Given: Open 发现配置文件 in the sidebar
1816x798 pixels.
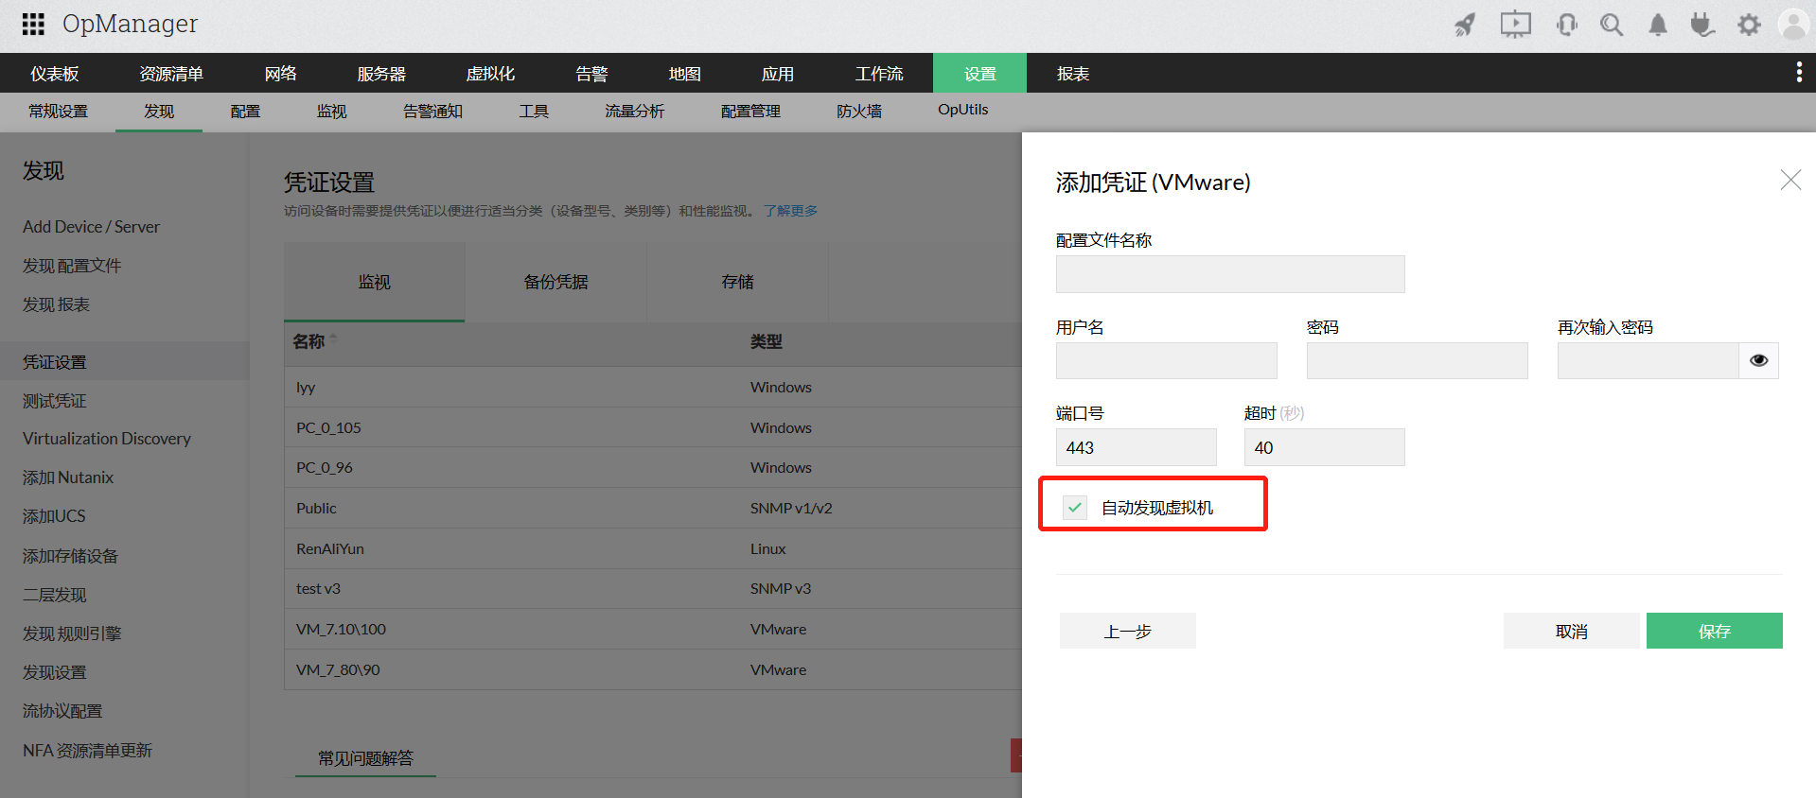Looking at the screenshot, I should [x=72, y=266].
